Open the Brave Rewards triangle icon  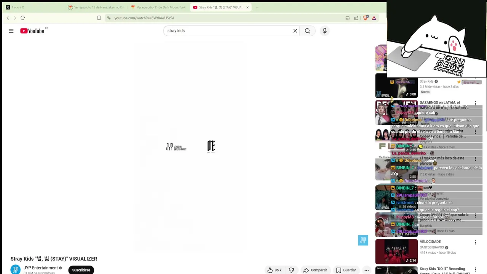(374, 18)
